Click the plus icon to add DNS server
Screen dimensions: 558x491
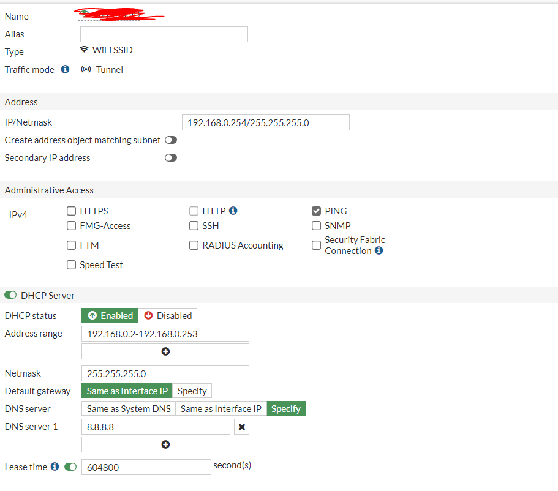point(165,444)
